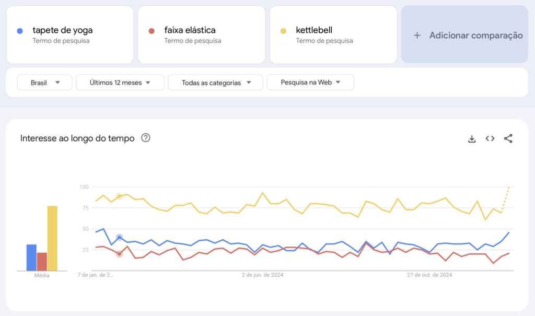Image resolution: width=535 pixels, height=316 pixels.
Task: Click the plus icon to add comparison
Action: (x=417, y=35)
